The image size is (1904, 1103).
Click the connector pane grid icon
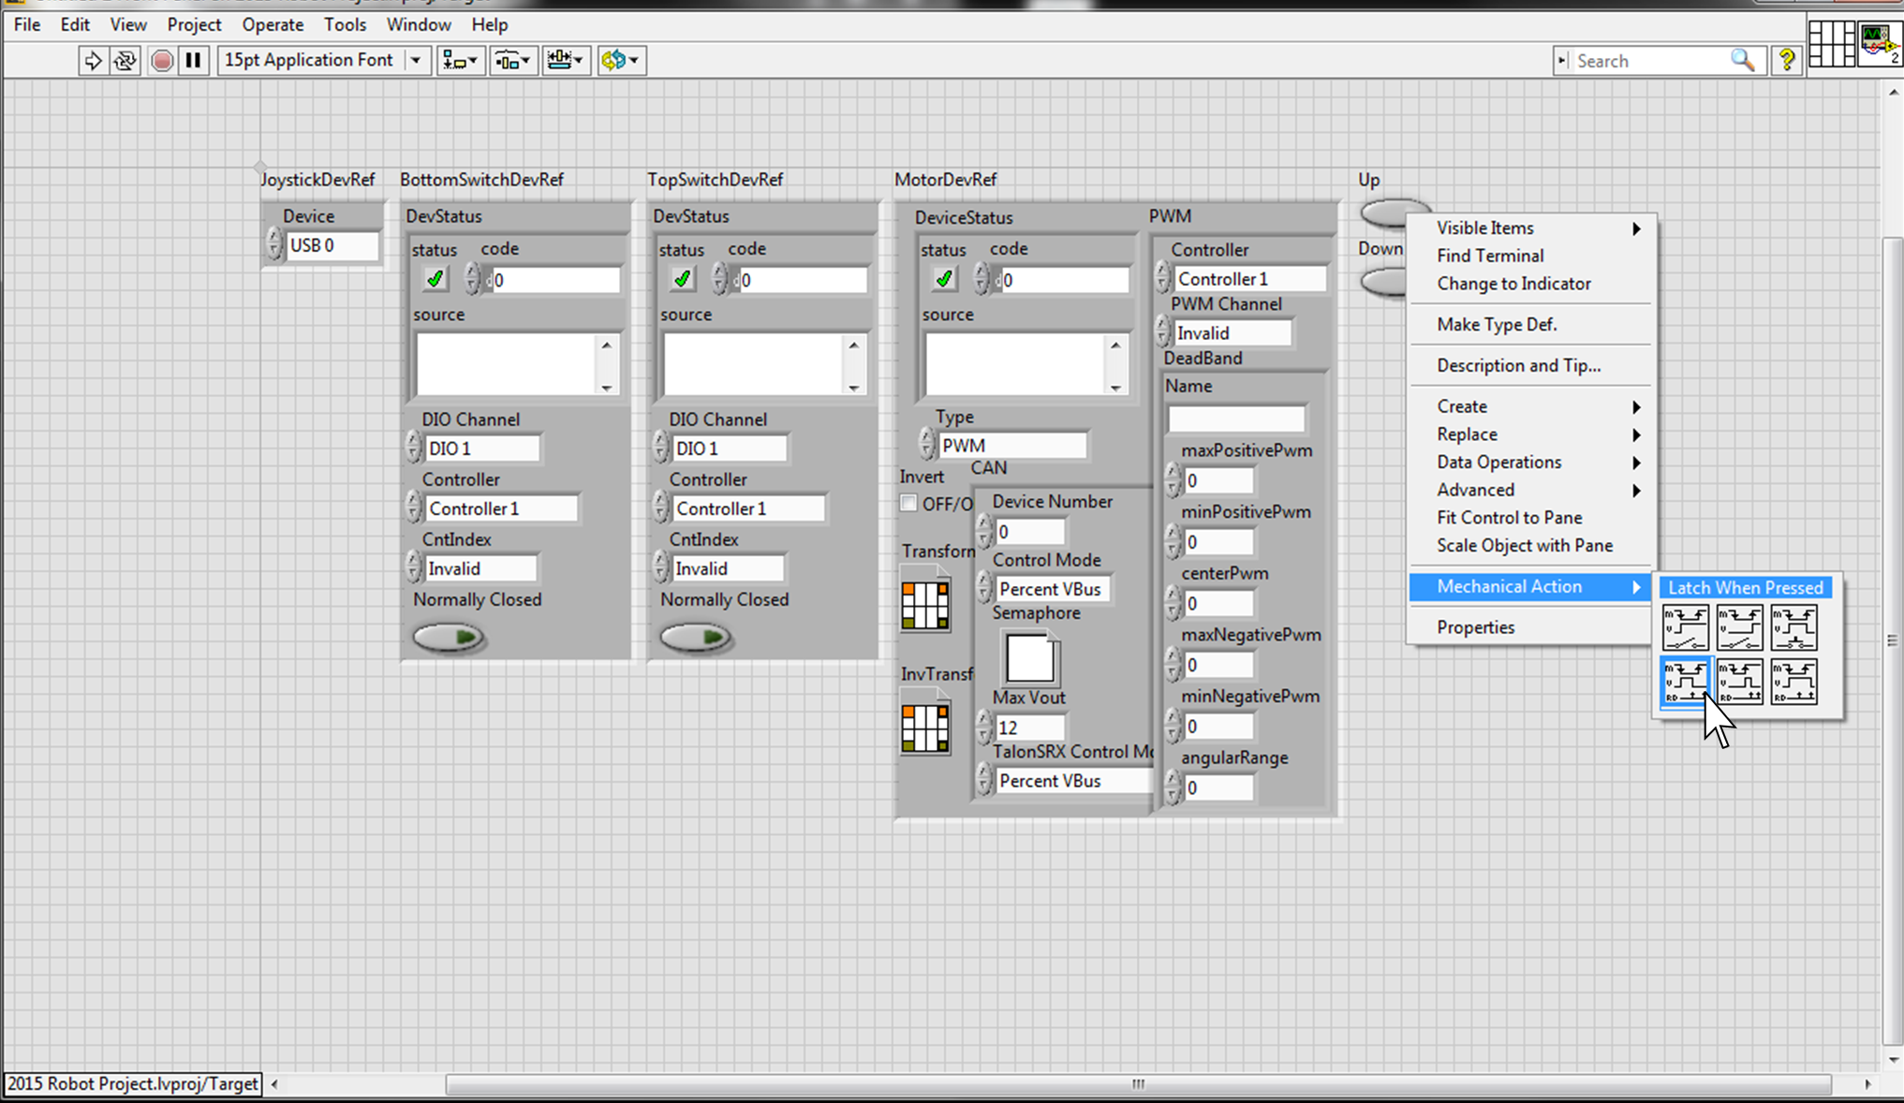coord(1831,44)
